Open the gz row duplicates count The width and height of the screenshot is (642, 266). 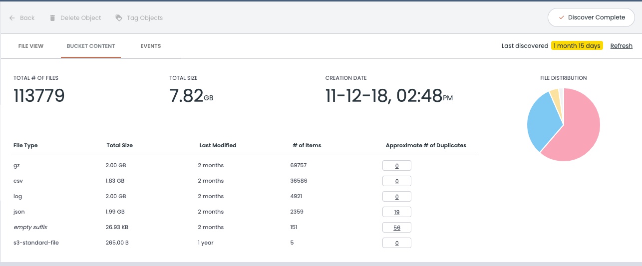pyautogui.click(x=397, y=165)
